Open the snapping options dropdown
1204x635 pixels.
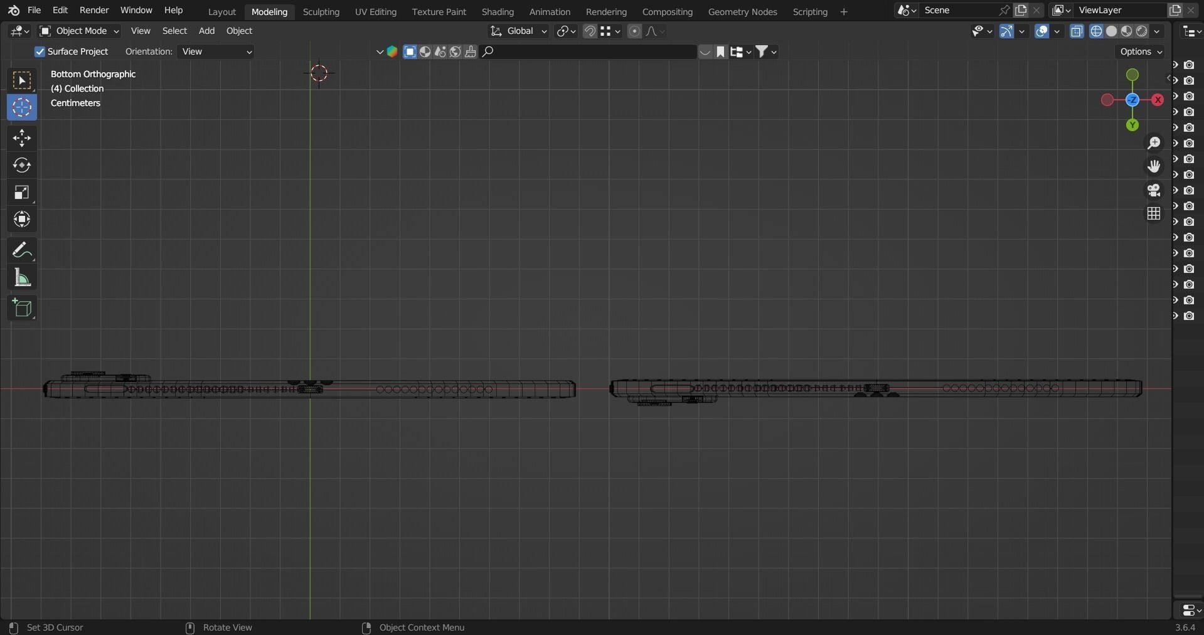coord(610,31)
